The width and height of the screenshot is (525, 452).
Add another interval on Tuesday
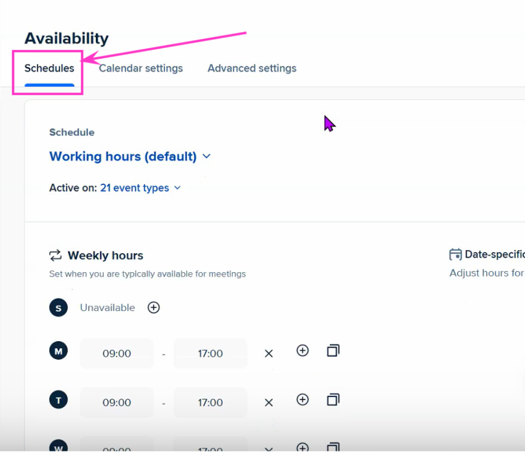[x=302, y=399]
